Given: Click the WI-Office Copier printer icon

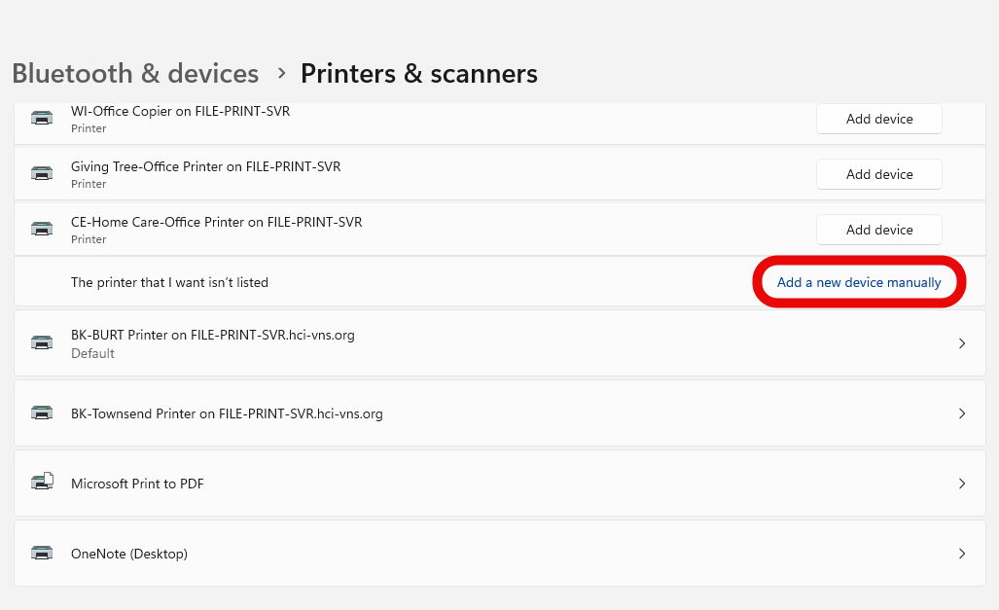Looking at the screenshot, I should tap(42, 119).
